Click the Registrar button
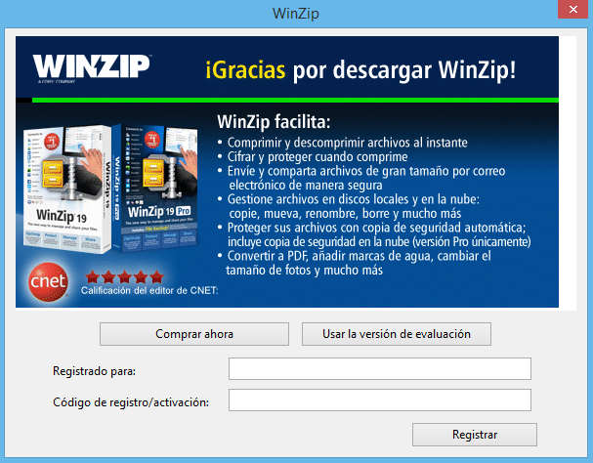 (x=475, y=435)
